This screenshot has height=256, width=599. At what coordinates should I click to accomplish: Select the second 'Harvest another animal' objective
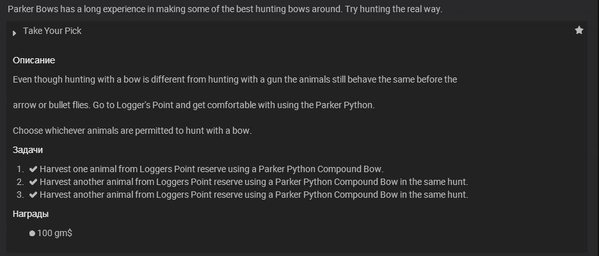point(253,182)
